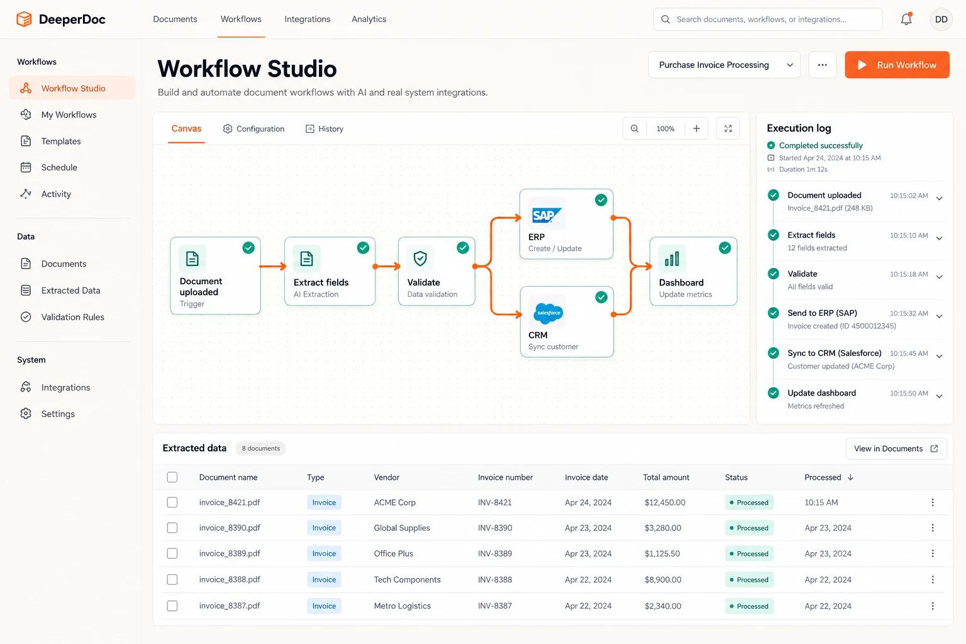Open the Purchase Invoice Processing dropdown
Screen dimensions: 966x644
pyautogui.click(x=724, y=65)
